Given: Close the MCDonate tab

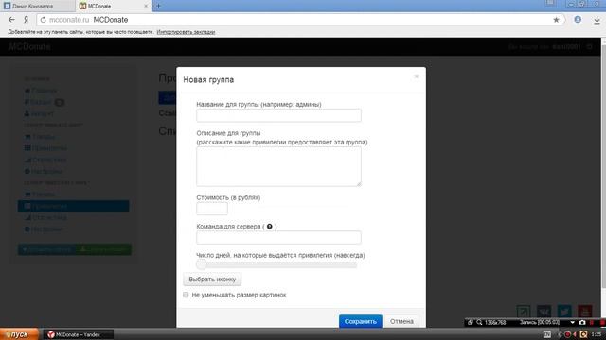Looking at the screenshot, I should [146, 7].
